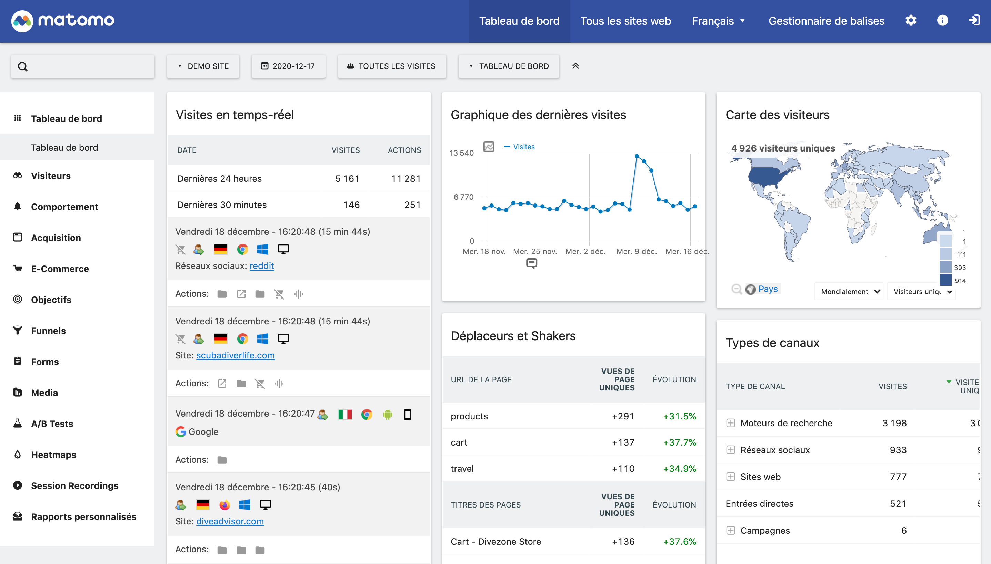Screen dimensions: 991x564
Task: Open the diveadvisor.com site link
Action: [230, 521]
